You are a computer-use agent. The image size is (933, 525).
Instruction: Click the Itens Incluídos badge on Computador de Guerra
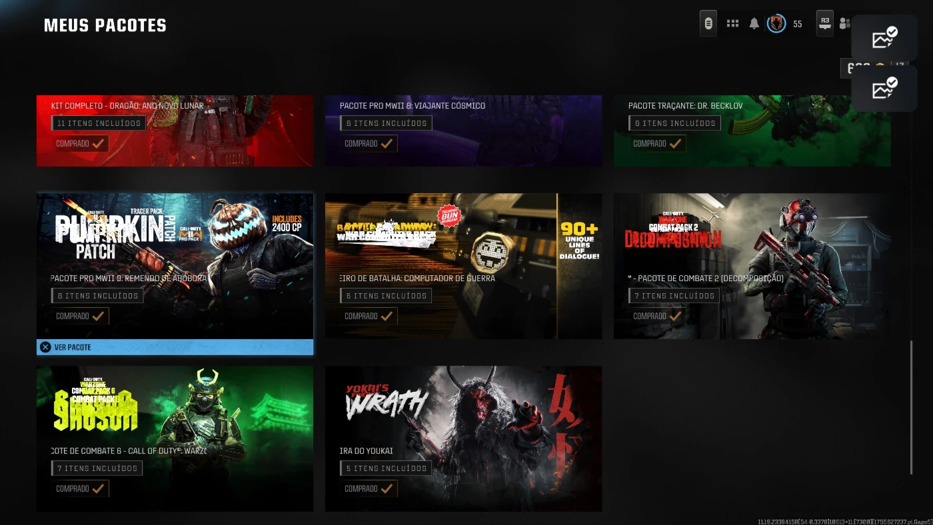pyautogui.click(x=386, y=296)
